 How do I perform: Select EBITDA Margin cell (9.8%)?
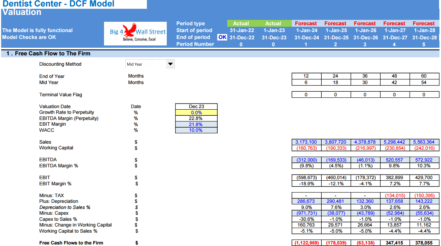[x=306, y=166]
